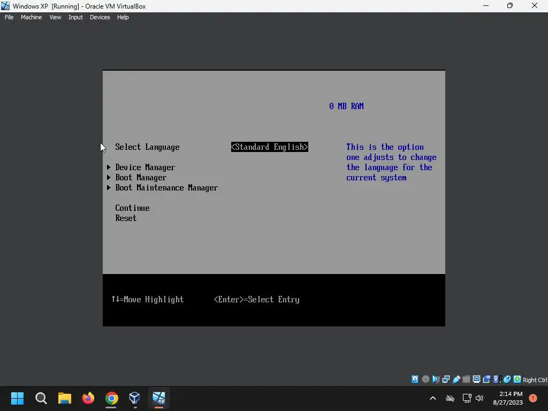
Task: Click the VirtualBox window title icon
Action: click(x=5, y=6)
